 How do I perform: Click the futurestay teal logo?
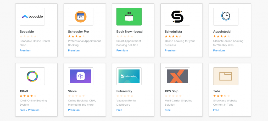[x=129, y=76]
